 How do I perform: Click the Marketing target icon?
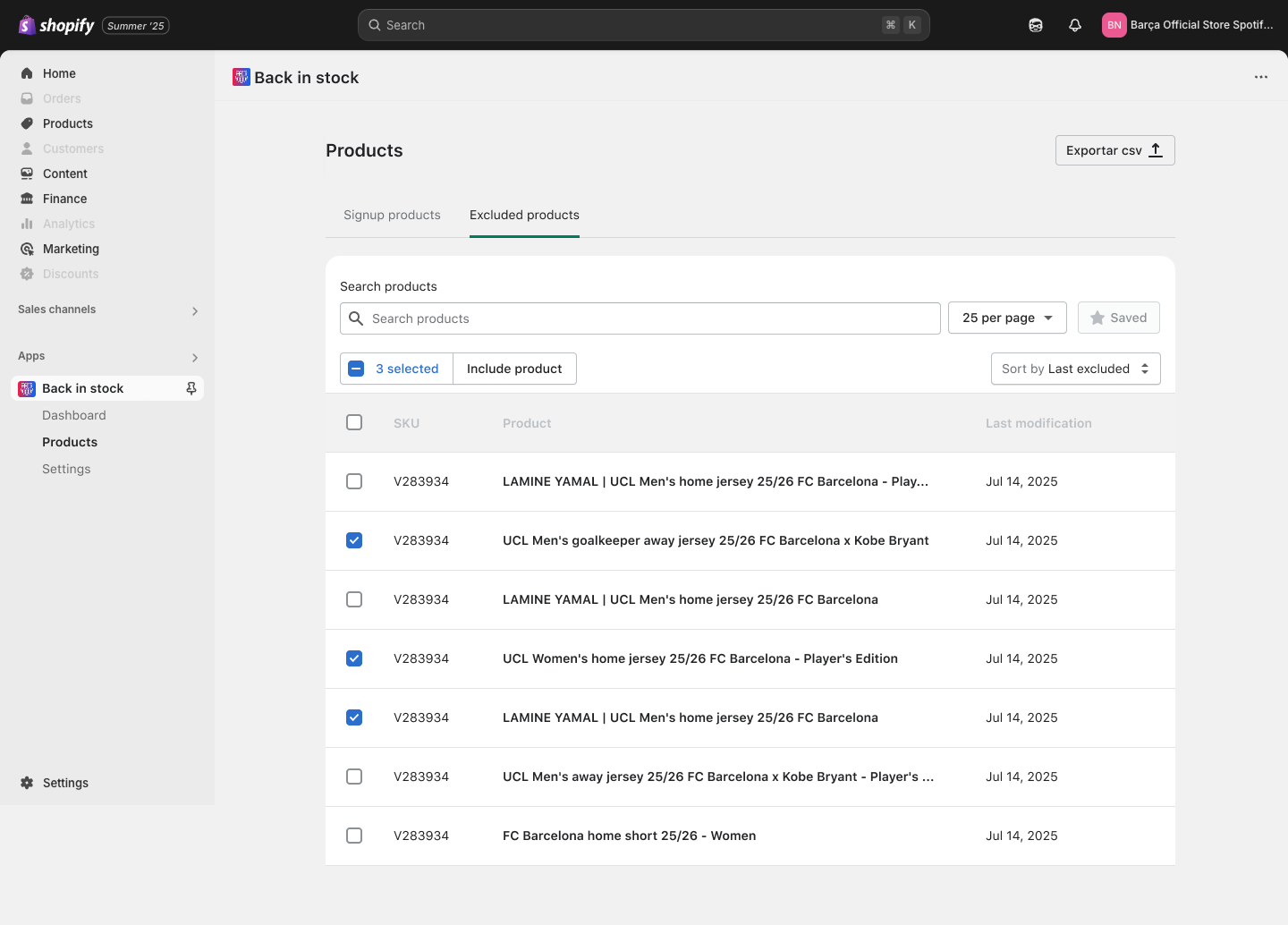click(x=27, y=249)
